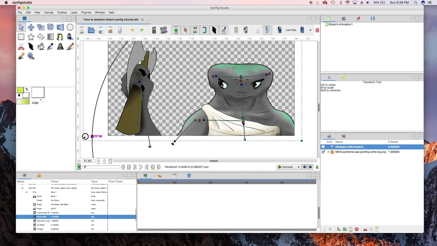Select the Eyedropper tool
437x246 pixels.
click(51, 47)
